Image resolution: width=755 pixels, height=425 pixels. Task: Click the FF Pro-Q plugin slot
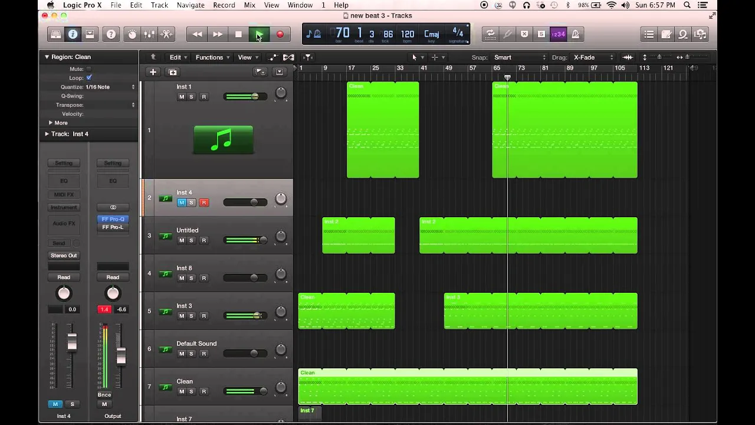click(x=113, y=219)
